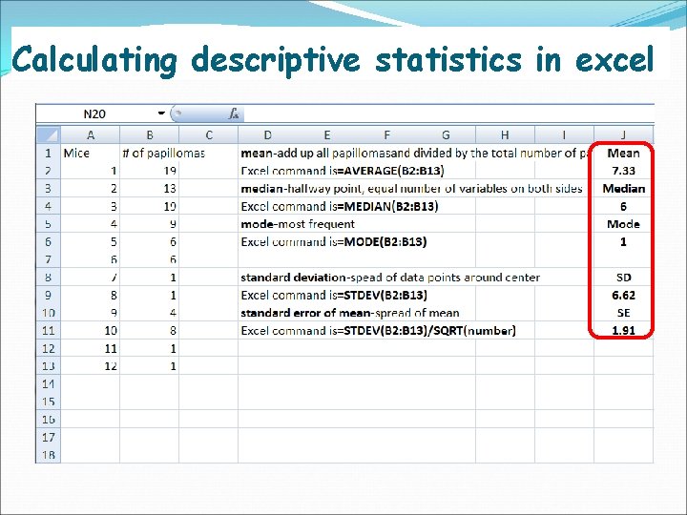The image size is (687, 515).
Task: Select row 14 header
Action: pyautogui.click(x=49, y=384)
